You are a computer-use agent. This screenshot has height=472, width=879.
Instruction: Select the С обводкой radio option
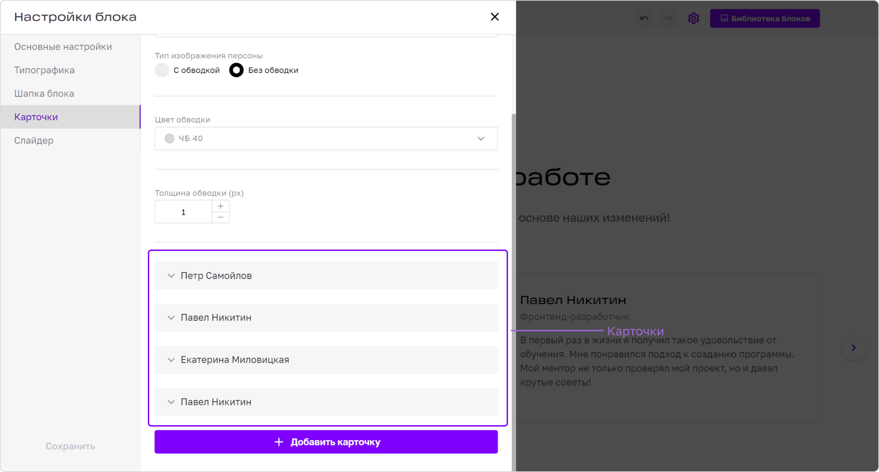(x=162, y=70)
